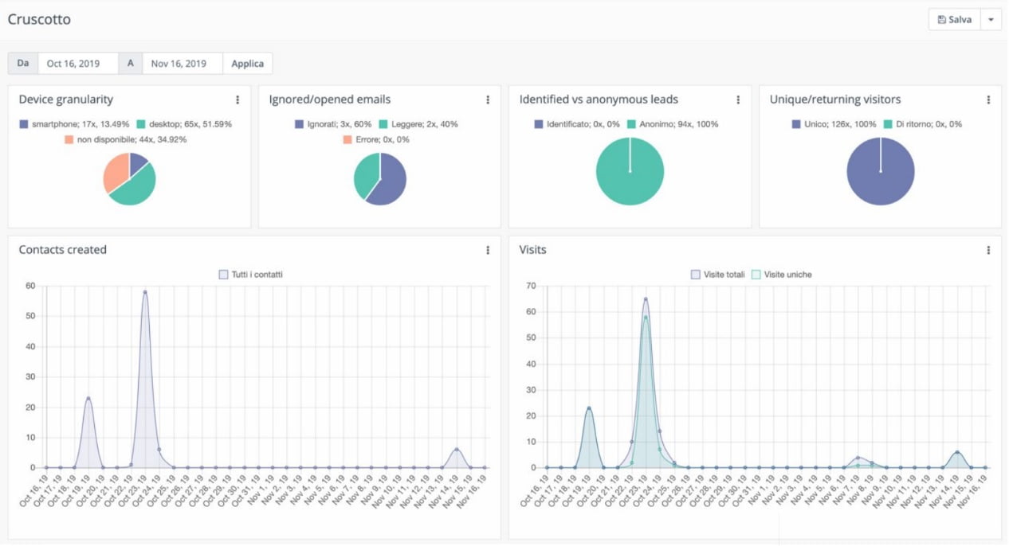This screenshot has width=1009, height=546.
Task: Click Anonimo legend swatch in leads chart
Action: (632, 124)
